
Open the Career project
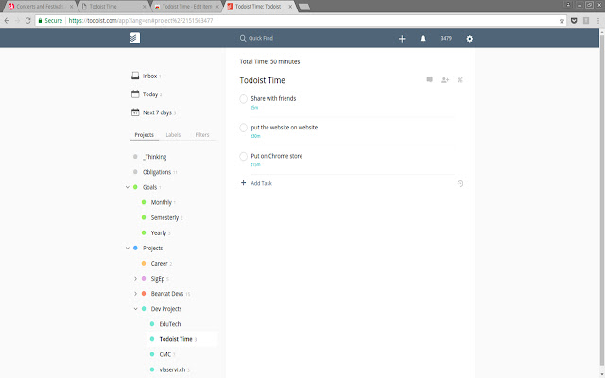click(160, 264)
